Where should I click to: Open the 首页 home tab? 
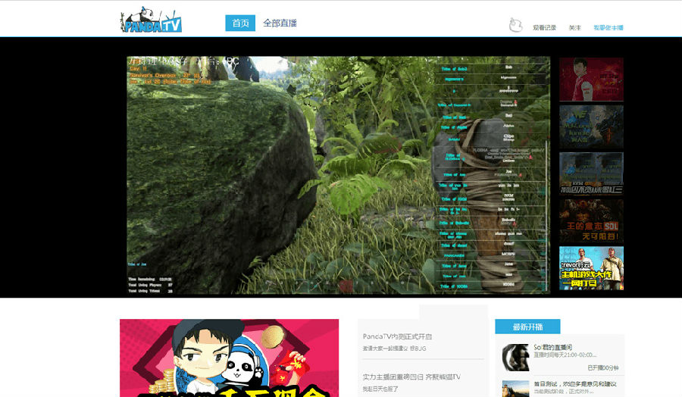pos(240,23)
